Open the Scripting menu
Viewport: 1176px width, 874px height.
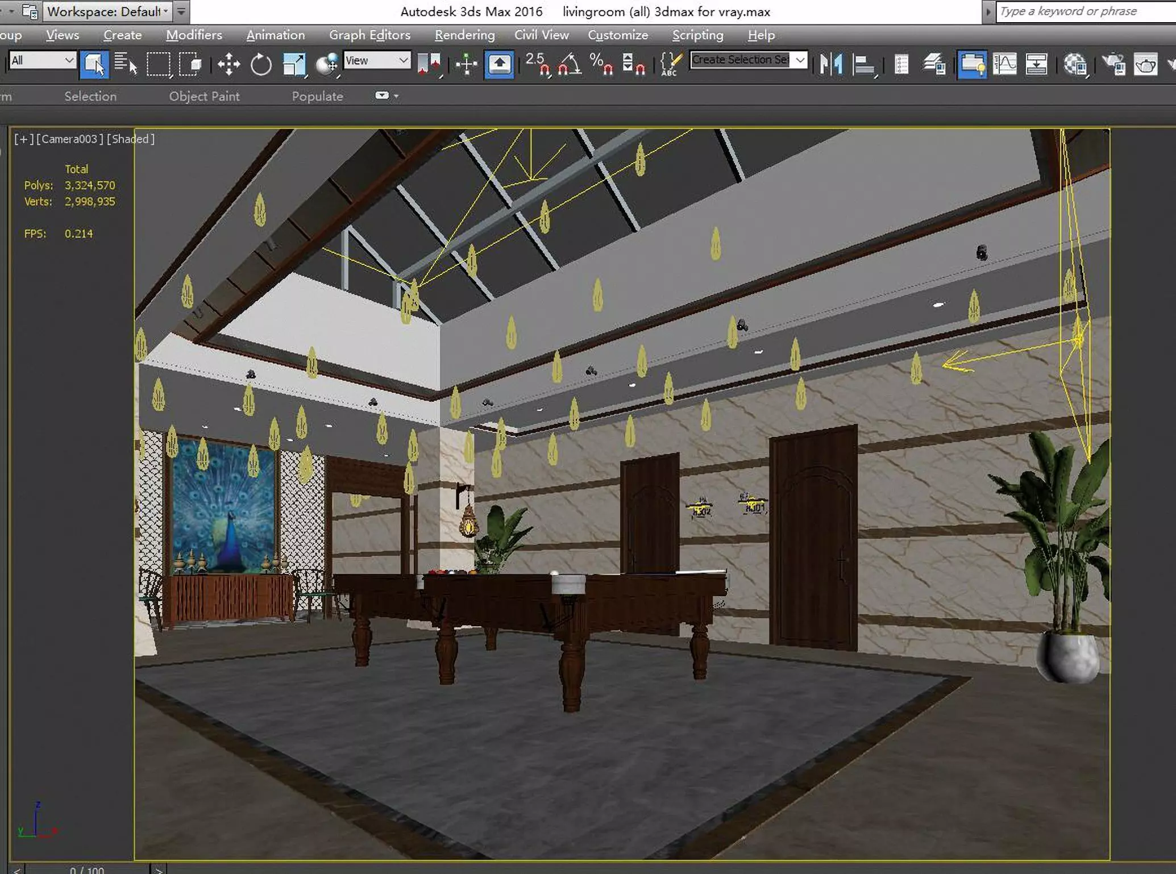(x=697, y=35)
